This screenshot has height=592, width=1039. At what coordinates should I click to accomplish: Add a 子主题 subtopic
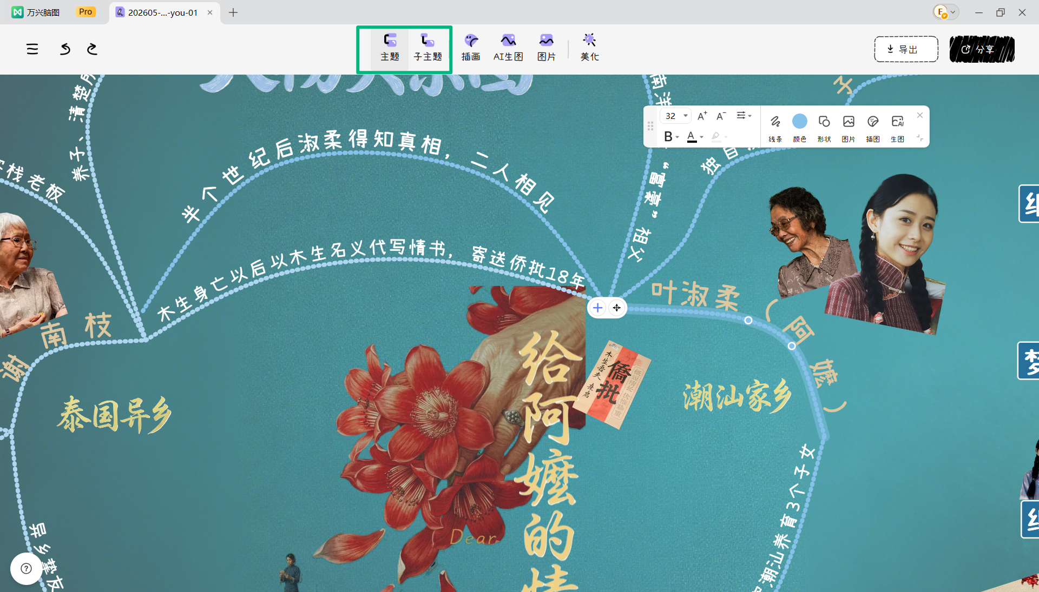428,48
